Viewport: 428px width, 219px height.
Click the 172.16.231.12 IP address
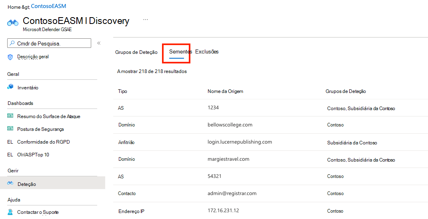pyautogui.click(x=223, y=210)
